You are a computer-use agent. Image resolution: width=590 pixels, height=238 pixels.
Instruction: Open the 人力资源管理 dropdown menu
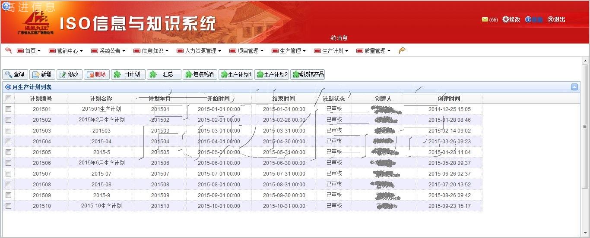pos(199,51)
